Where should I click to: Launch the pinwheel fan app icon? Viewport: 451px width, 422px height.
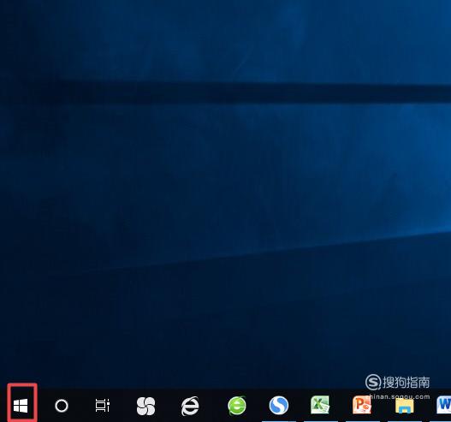click(x=145, y=407)
